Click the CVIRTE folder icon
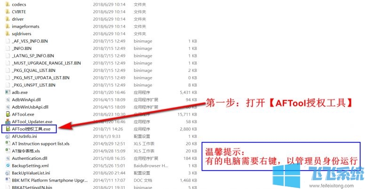The image size is (365, 189). coord(8,12)
